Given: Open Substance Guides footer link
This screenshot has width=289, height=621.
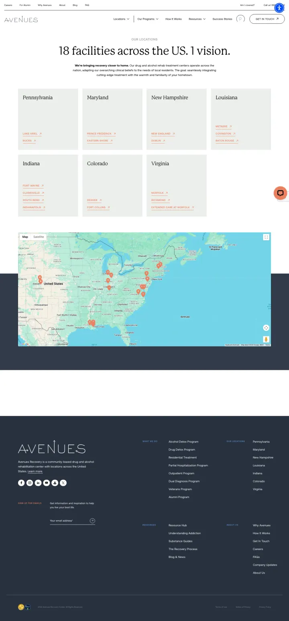Looking at the screenshot, I should 181,541.
